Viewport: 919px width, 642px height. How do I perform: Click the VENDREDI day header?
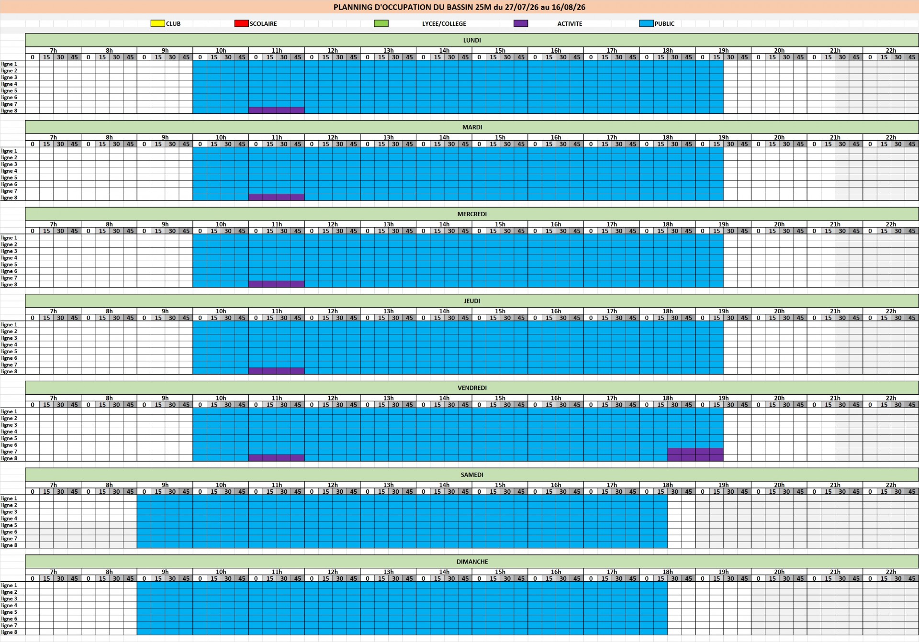(x=472, y=388)
